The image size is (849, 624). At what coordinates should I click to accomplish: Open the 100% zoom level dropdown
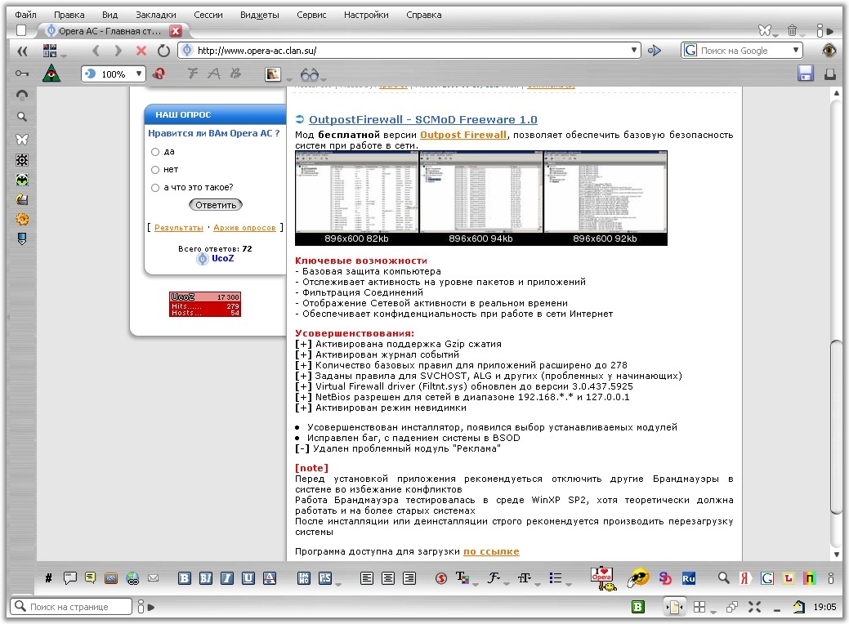(139, 74)
